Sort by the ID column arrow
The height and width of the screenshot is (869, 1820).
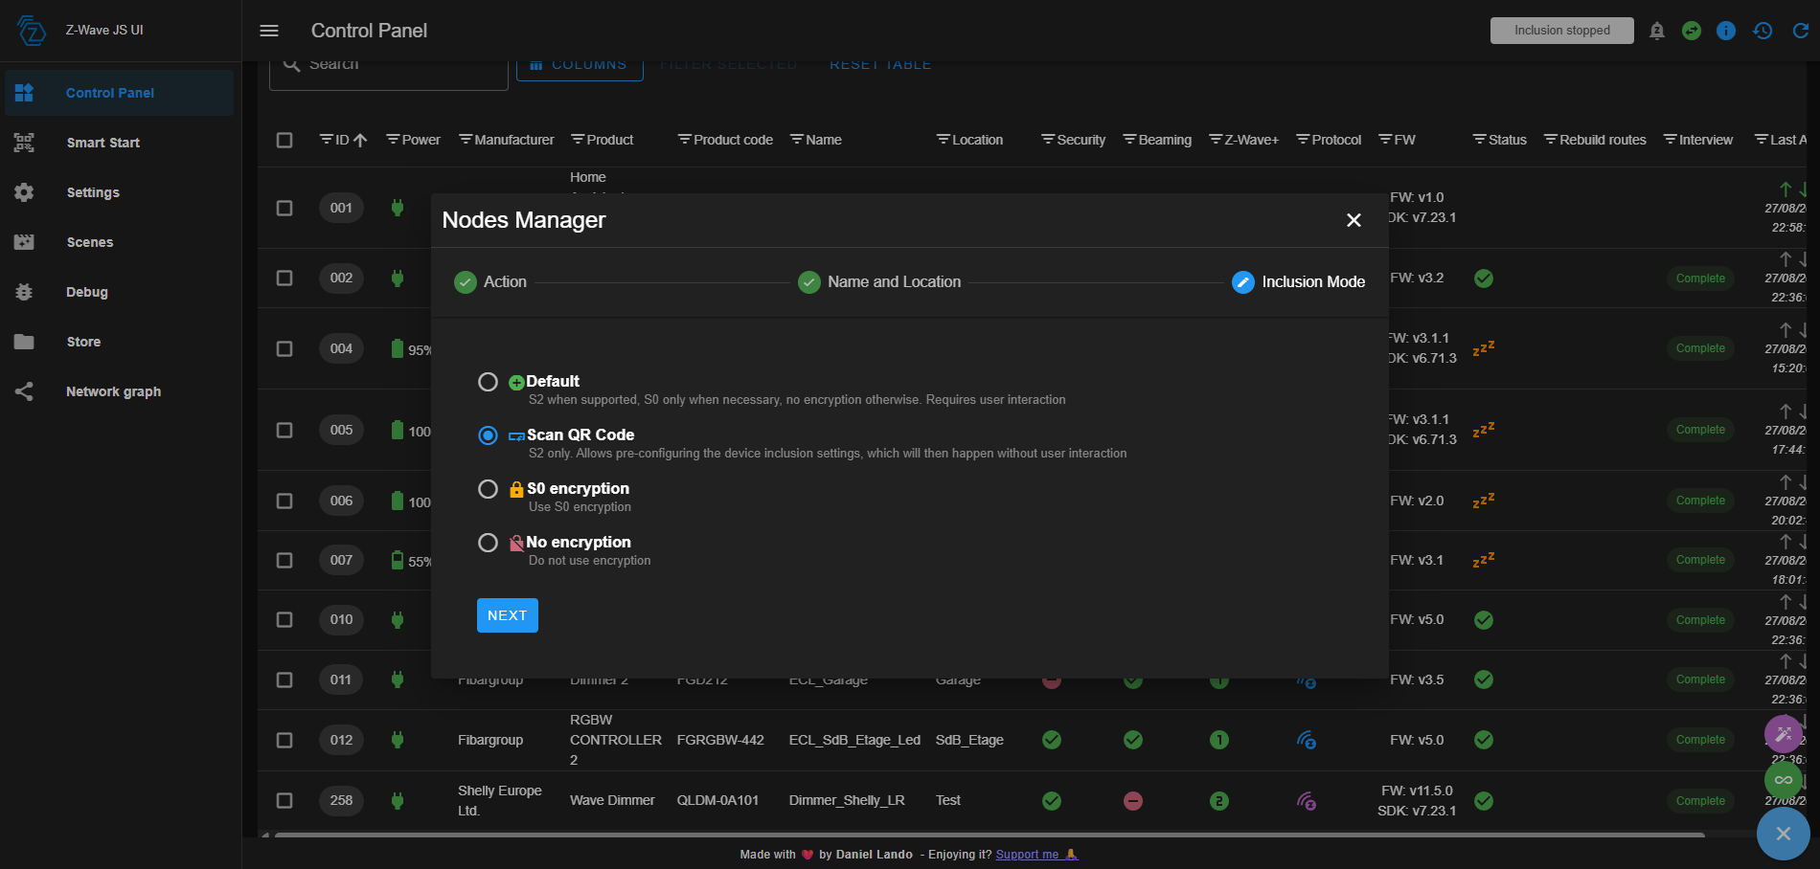coord(360,140)
